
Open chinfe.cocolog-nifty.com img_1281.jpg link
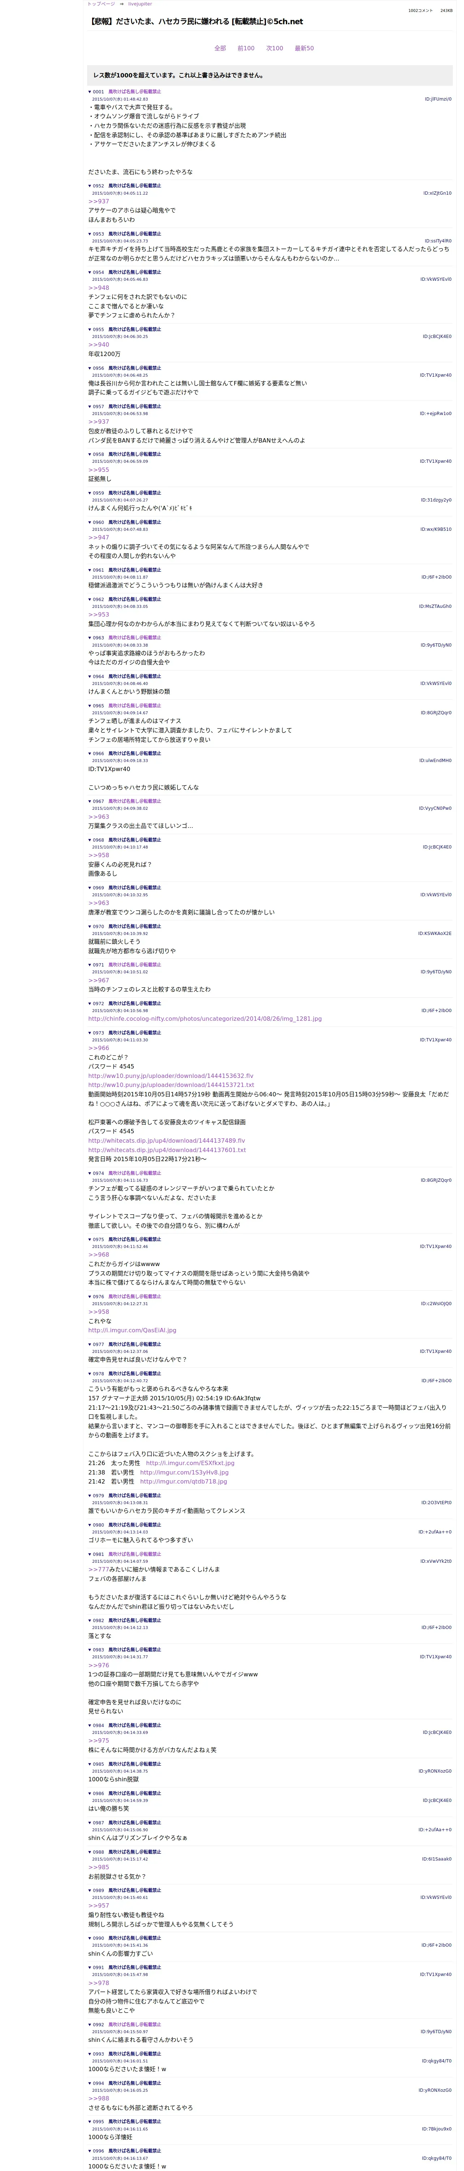(205, 1018)
